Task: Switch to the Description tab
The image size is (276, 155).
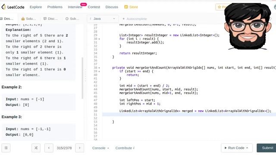Action: pos(7,19)
